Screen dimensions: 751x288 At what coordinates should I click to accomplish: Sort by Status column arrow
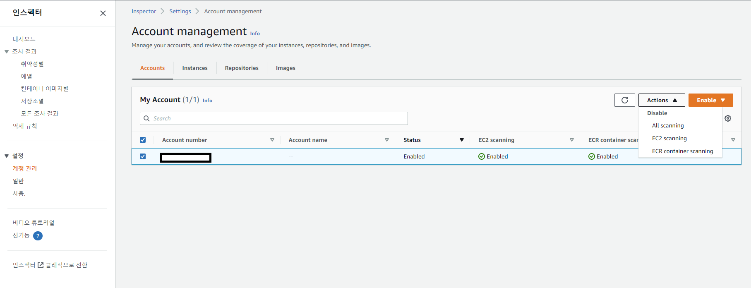[x=462, y=140]
